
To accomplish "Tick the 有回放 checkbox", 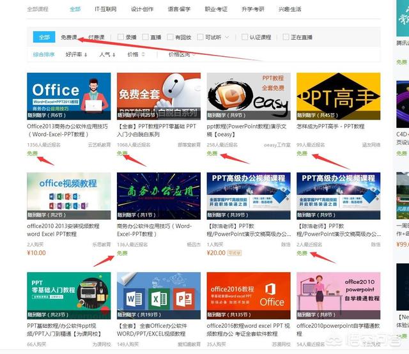I will 170,37.
